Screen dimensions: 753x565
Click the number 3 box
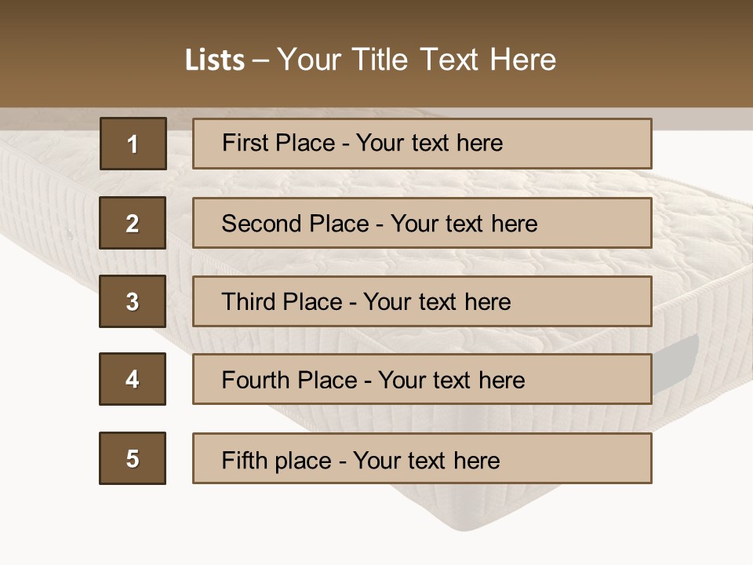pyautogui.click(x=133, y=301)
